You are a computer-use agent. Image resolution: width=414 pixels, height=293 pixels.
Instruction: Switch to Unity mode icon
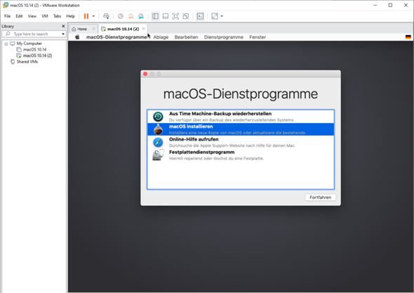(186, 16)
